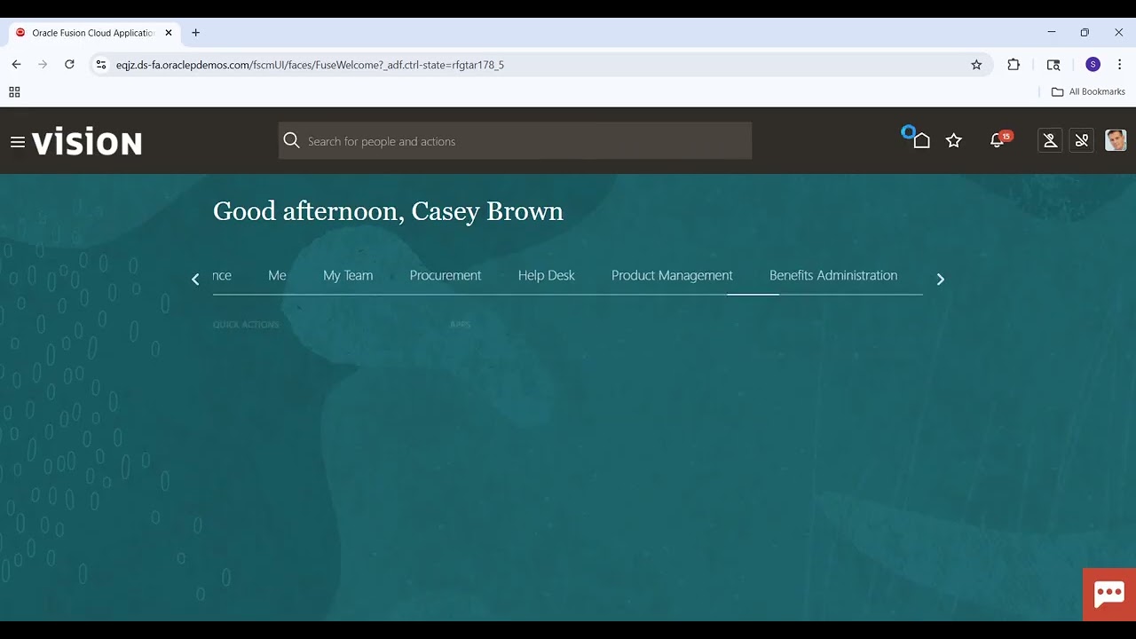Close the Oracle Fusion Cloud Applications tab
1136x639 pixels.
point(169,33)
